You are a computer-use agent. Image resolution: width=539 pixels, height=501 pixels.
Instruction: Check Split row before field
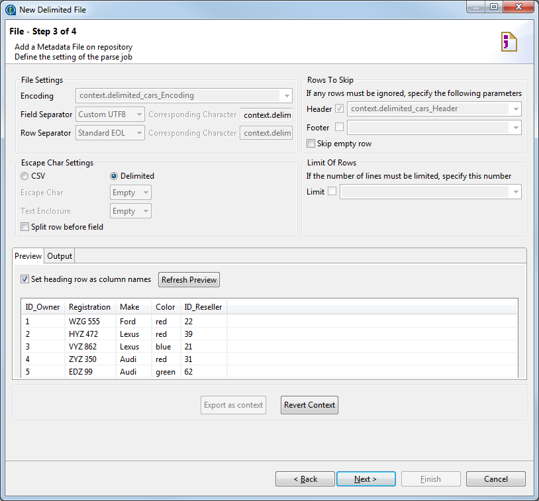tap(25, 227)
